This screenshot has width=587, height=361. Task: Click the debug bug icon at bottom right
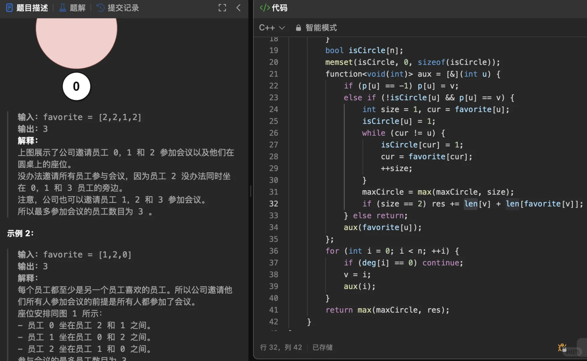tap(562, 348)
